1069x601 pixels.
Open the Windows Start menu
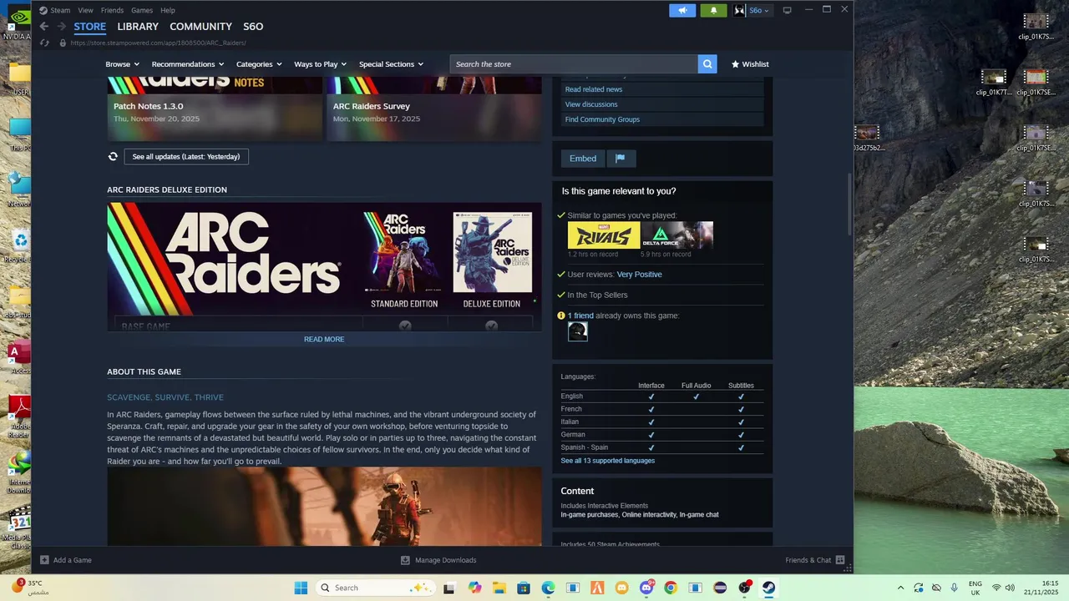tap(301, 588)
